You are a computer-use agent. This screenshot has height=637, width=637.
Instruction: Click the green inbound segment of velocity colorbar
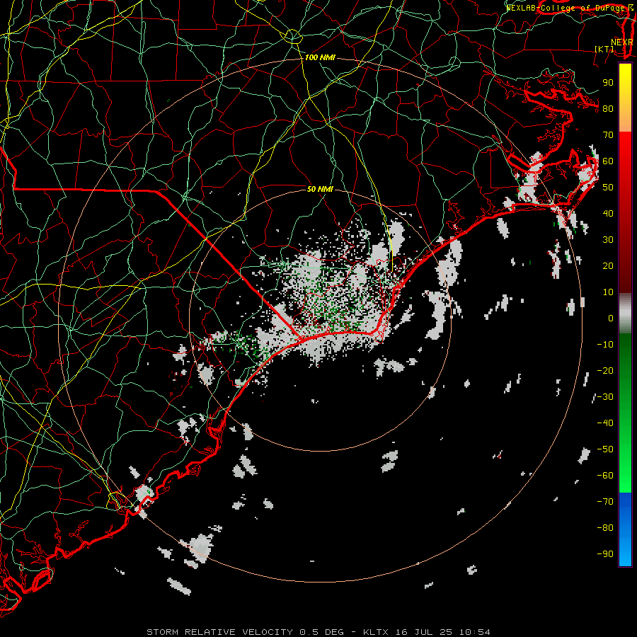coord(625,413)
